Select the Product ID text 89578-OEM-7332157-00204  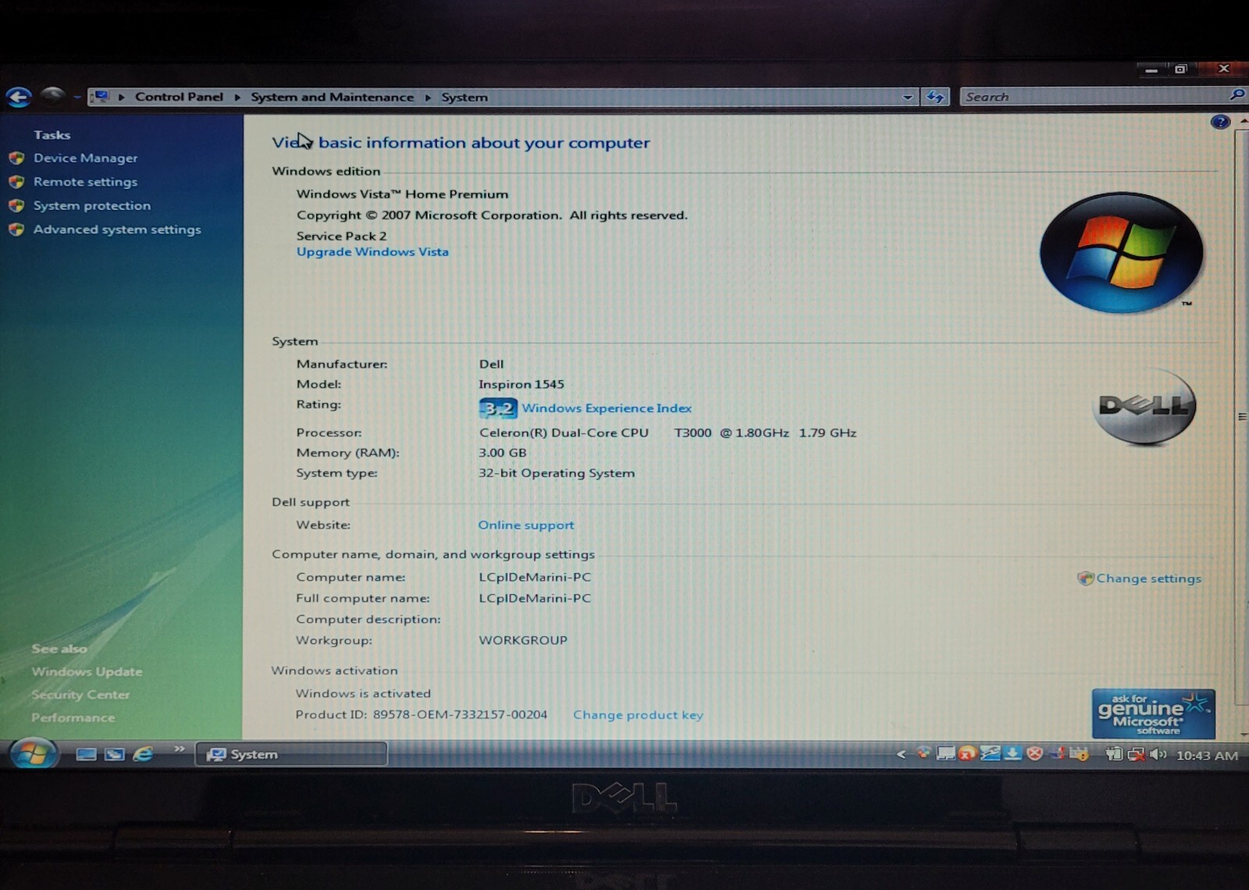point(460,714)
